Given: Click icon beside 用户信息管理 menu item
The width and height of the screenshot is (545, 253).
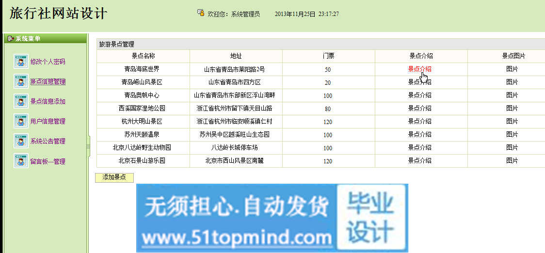Looking at the screenshot, I should (x=21, y=121).
